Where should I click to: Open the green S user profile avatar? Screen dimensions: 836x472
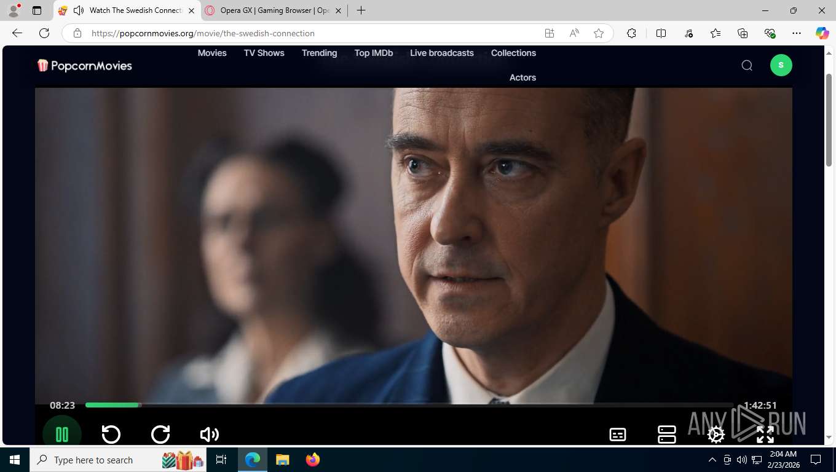point(781,65)
